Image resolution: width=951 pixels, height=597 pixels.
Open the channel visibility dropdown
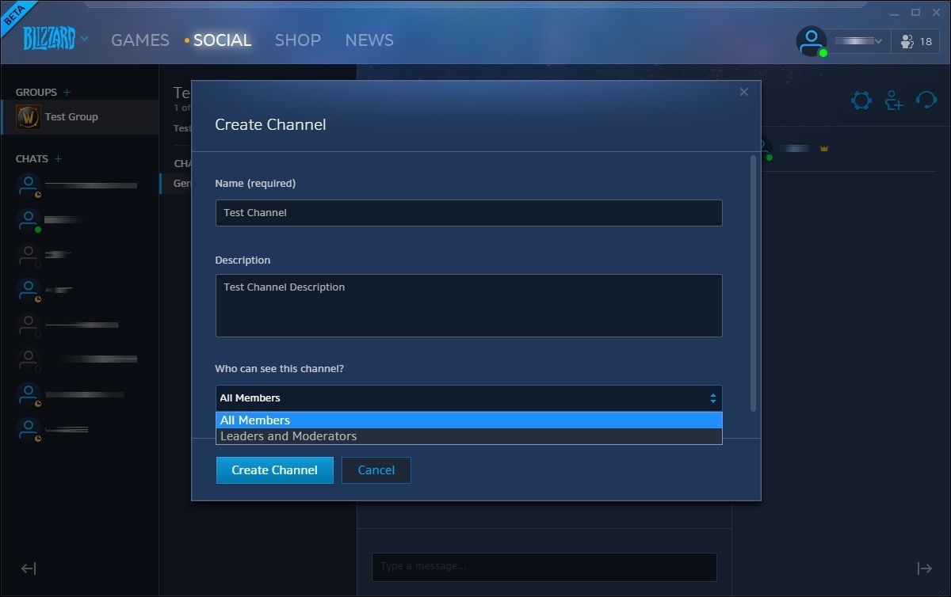pyautogui.click(x=468, y=398)
